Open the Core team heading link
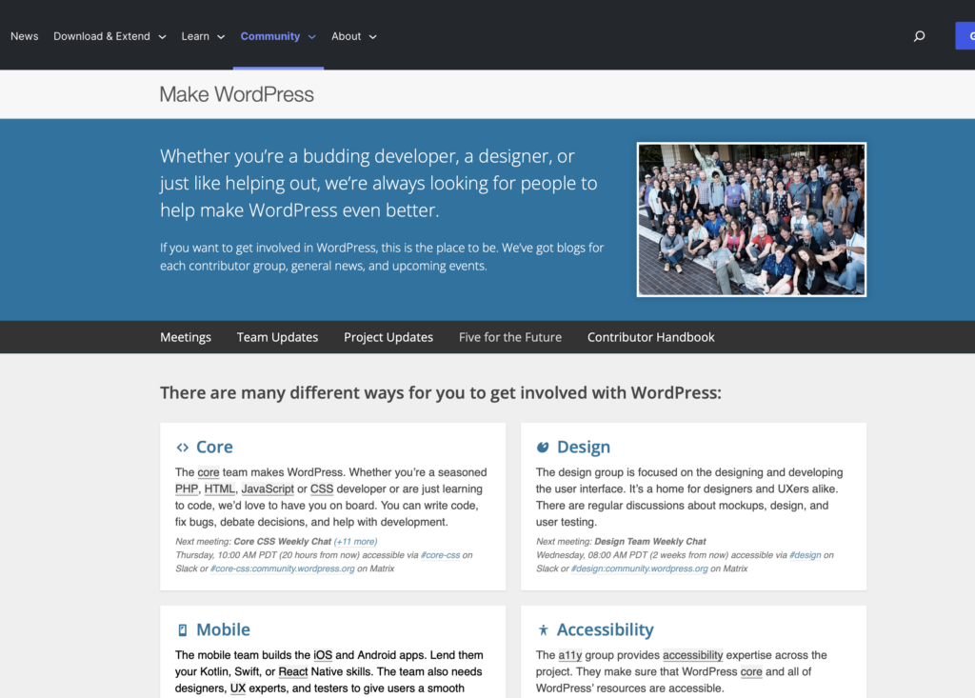The width and height of the screenshot is (975, 698). click(214, 447)
